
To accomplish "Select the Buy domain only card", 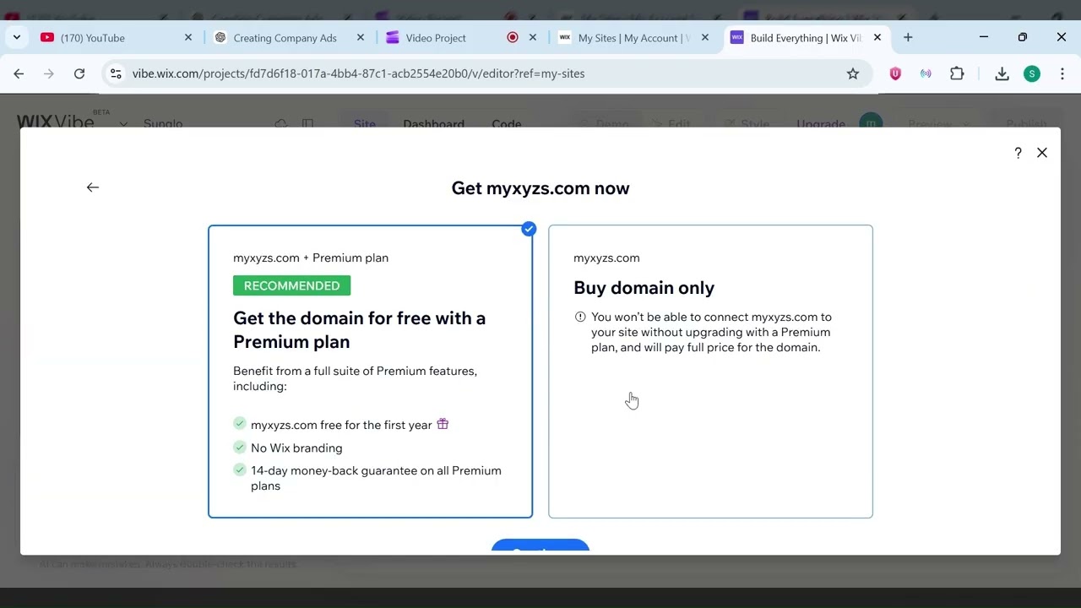I will coord(710,372).
